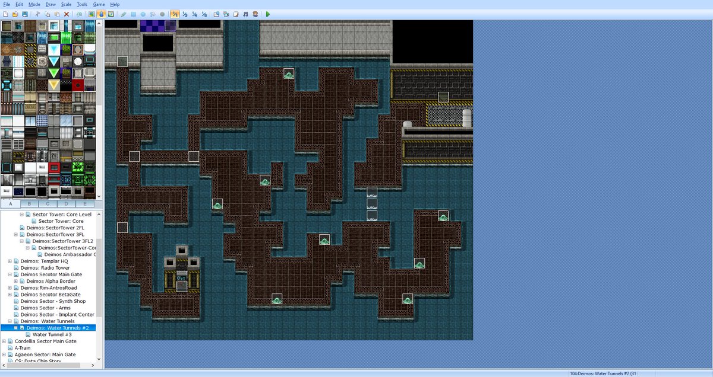Collapse Sector Tower: Core Level node
713x377 pixels.
click(21, 215)
